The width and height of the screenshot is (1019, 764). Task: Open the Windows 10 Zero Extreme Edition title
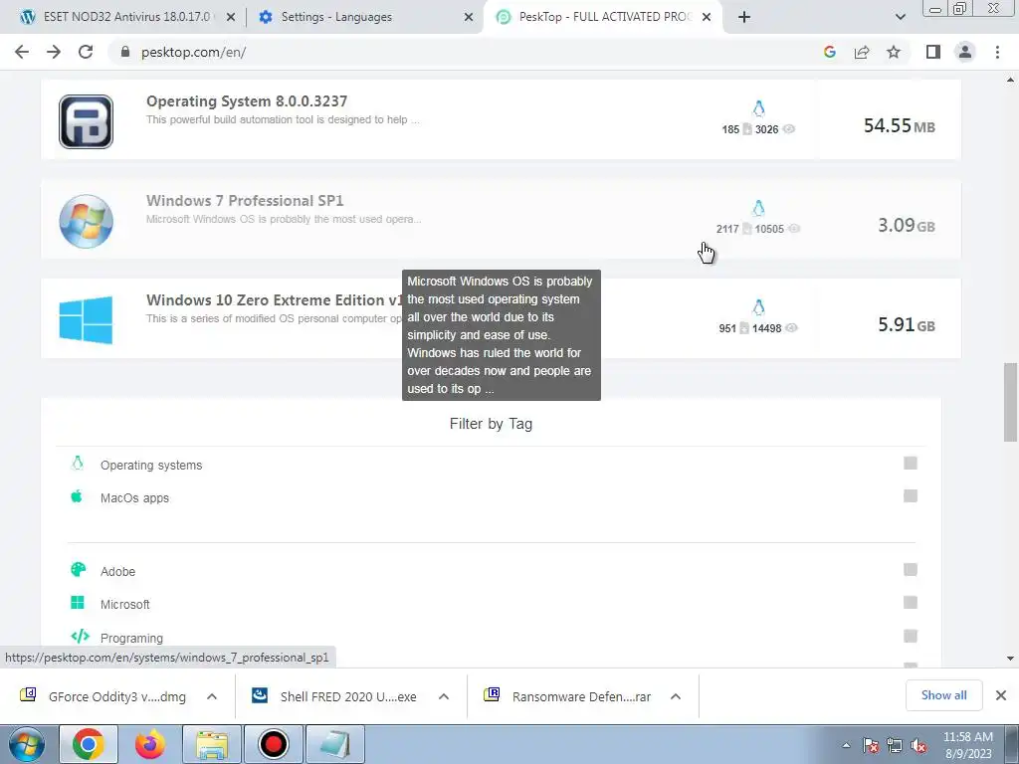pyautogui.click(x=275, y=300)
